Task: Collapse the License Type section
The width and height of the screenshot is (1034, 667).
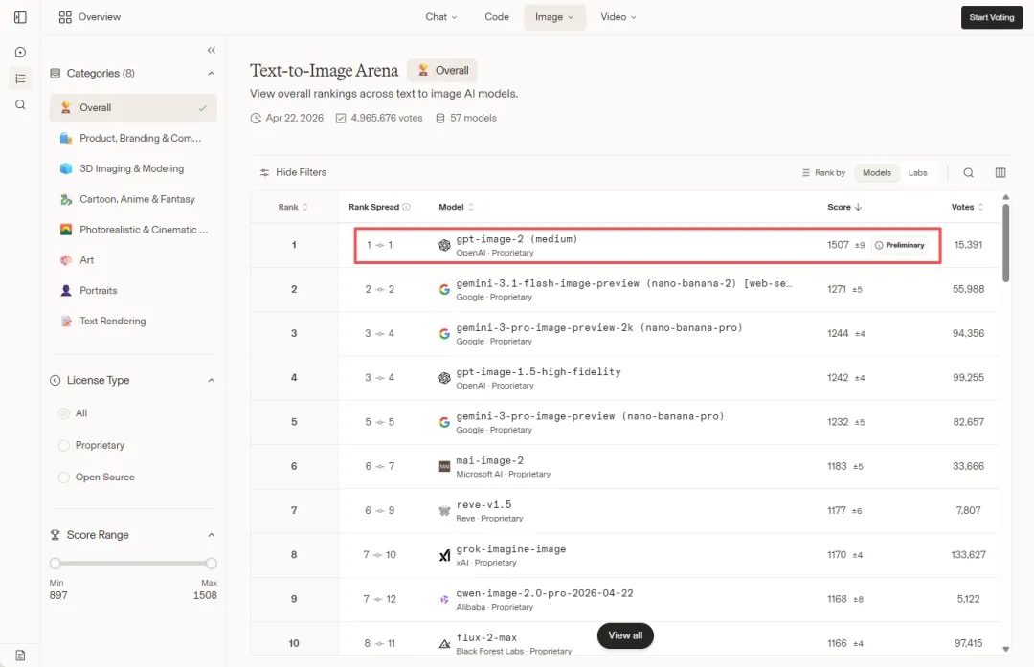Action: [x=211, y=380]
